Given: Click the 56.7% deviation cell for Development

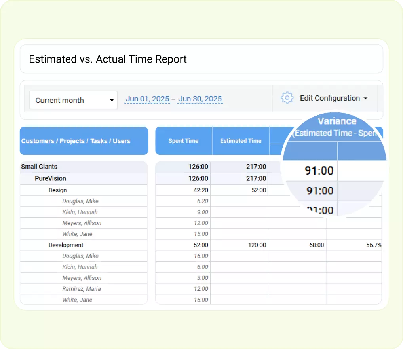Looking at the screenshot, I should (x=372, y=245).
